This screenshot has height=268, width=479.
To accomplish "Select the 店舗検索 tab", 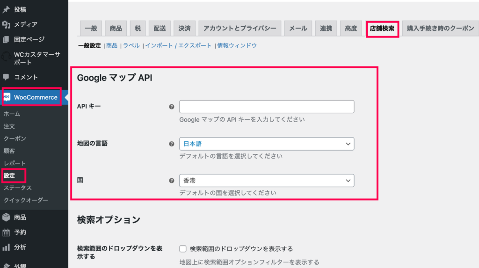I will tap(382, 29).
